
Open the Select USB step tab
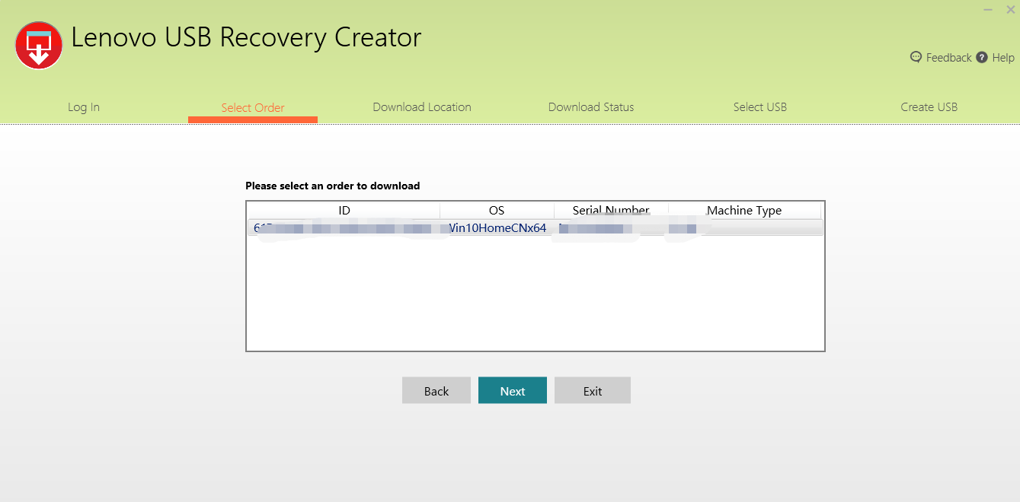[x=760, y=107]
